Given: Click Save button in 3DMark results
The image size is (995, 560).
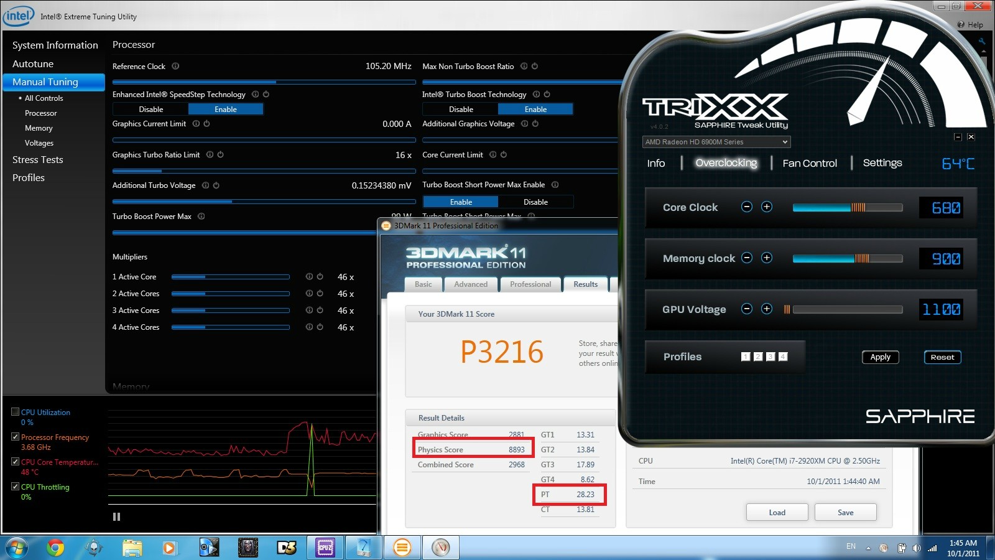Looking at the screenshot, I should [845, 512].
